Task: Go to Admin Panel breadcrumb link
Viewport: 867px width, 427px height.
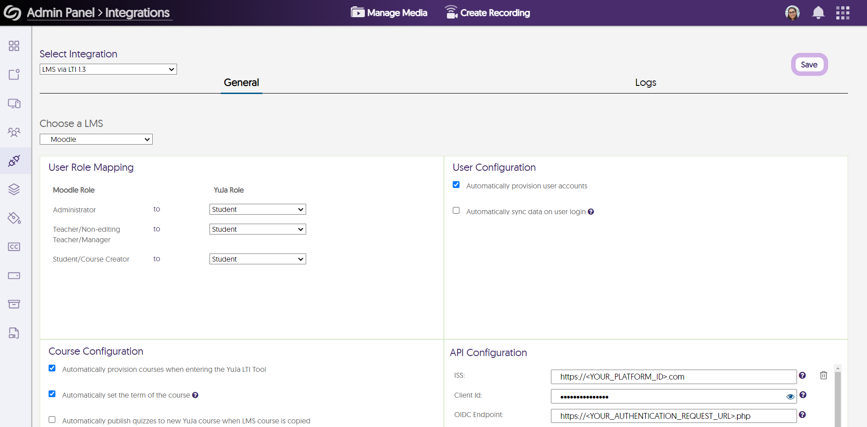Action: 61,13
